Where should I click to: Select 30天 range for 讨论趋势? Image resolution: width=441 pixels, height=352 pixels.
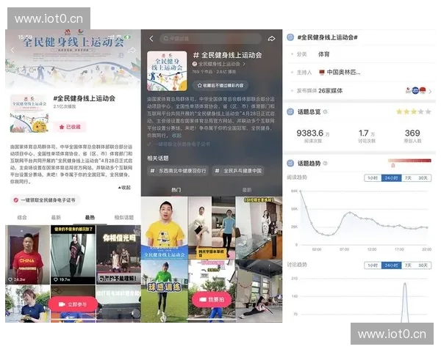point(423,265)
